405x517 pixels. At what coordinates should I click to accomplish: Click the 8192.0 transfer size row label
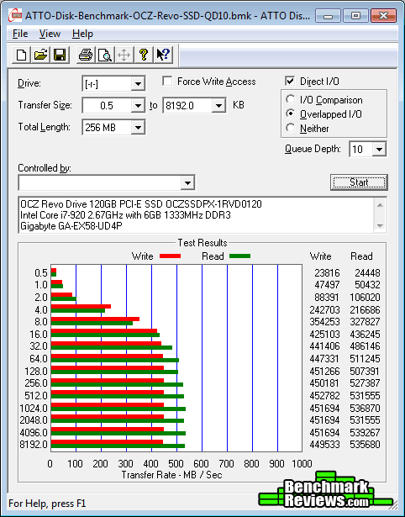coord(34,445)
